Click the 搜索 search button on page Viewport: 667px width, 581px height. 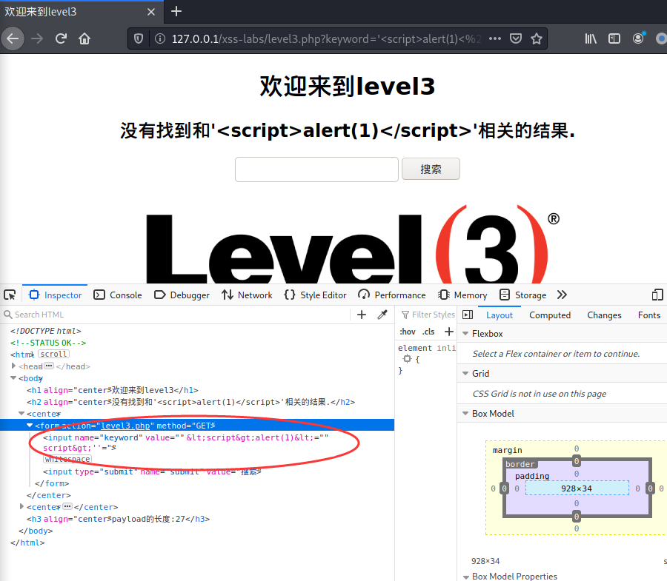(x=431, y=169)
